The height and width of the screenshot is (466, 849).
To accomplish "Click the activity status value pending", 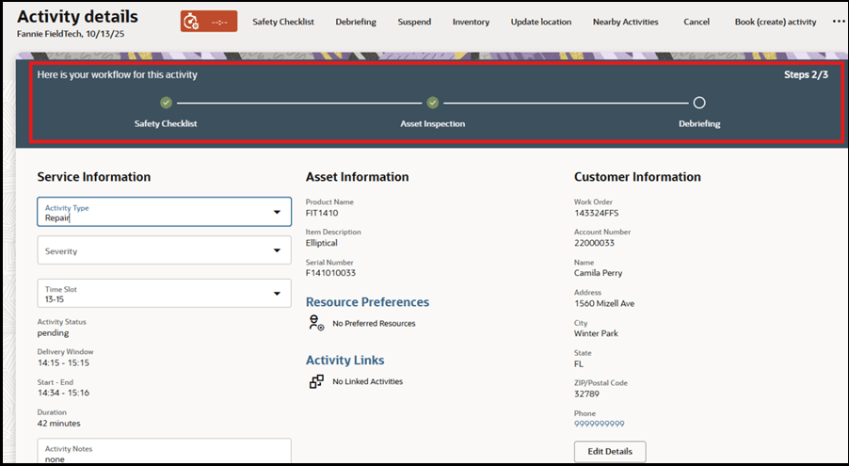I will (53, 332).
